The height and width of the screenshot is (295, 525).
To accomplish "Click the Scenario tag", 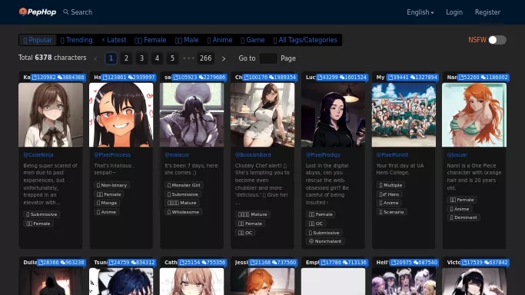I will click(x=391, y=212).
